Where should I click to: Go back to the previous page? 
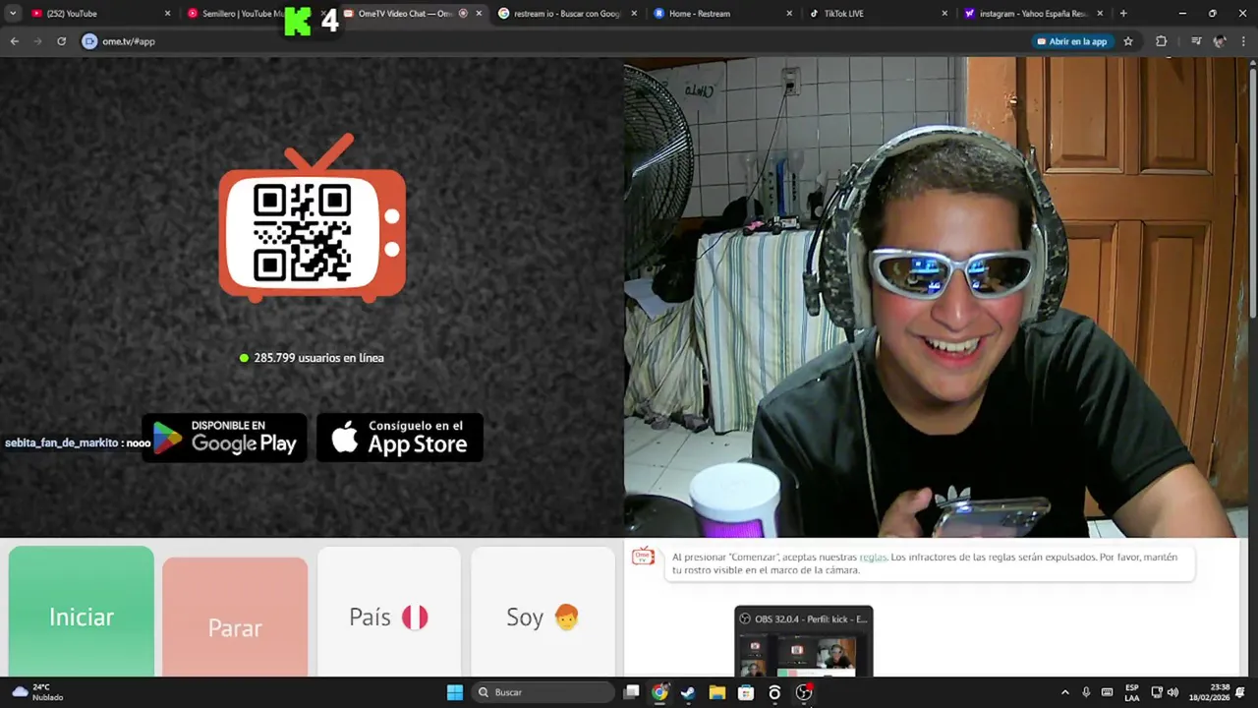pos(15,41)
